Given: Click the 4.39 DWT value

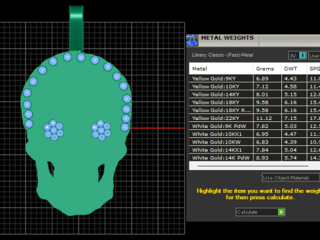Looking at the screenshot, I should 291,142.
